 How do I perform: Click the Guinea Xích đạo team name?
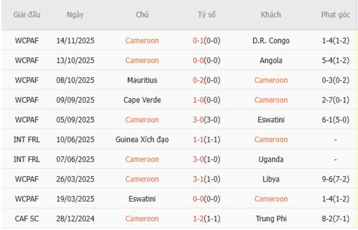click(x=142, y=140)
